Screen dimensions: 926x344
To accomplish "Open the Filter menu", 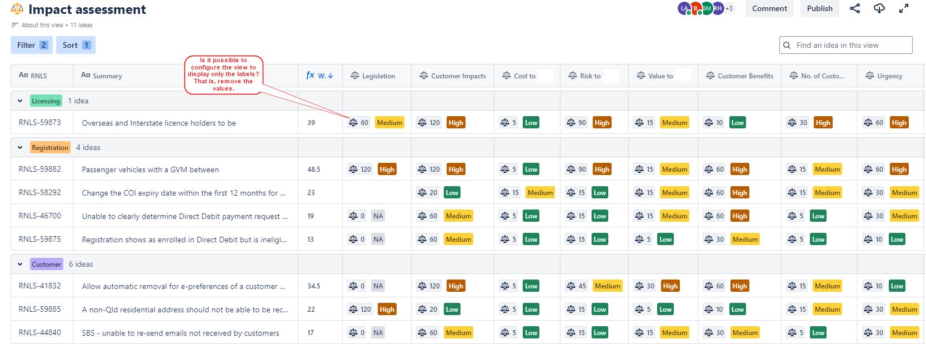I will (32, 45).
